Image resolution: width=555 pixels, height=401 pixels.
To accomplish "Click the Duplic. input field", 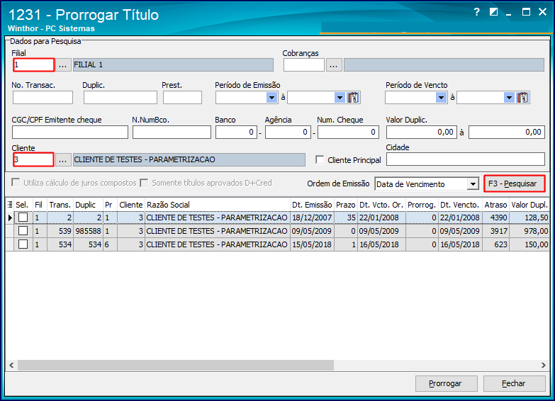I will (x=120, y=97).
